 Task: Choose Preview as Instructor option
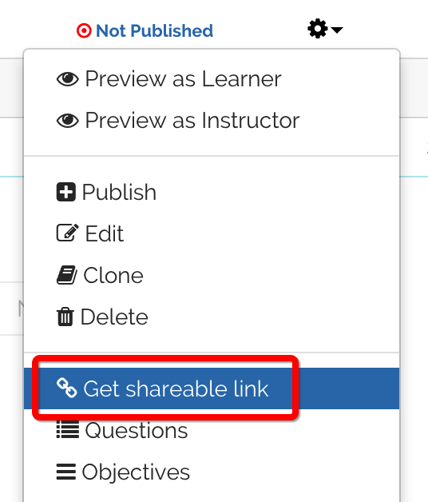[212, 121]
